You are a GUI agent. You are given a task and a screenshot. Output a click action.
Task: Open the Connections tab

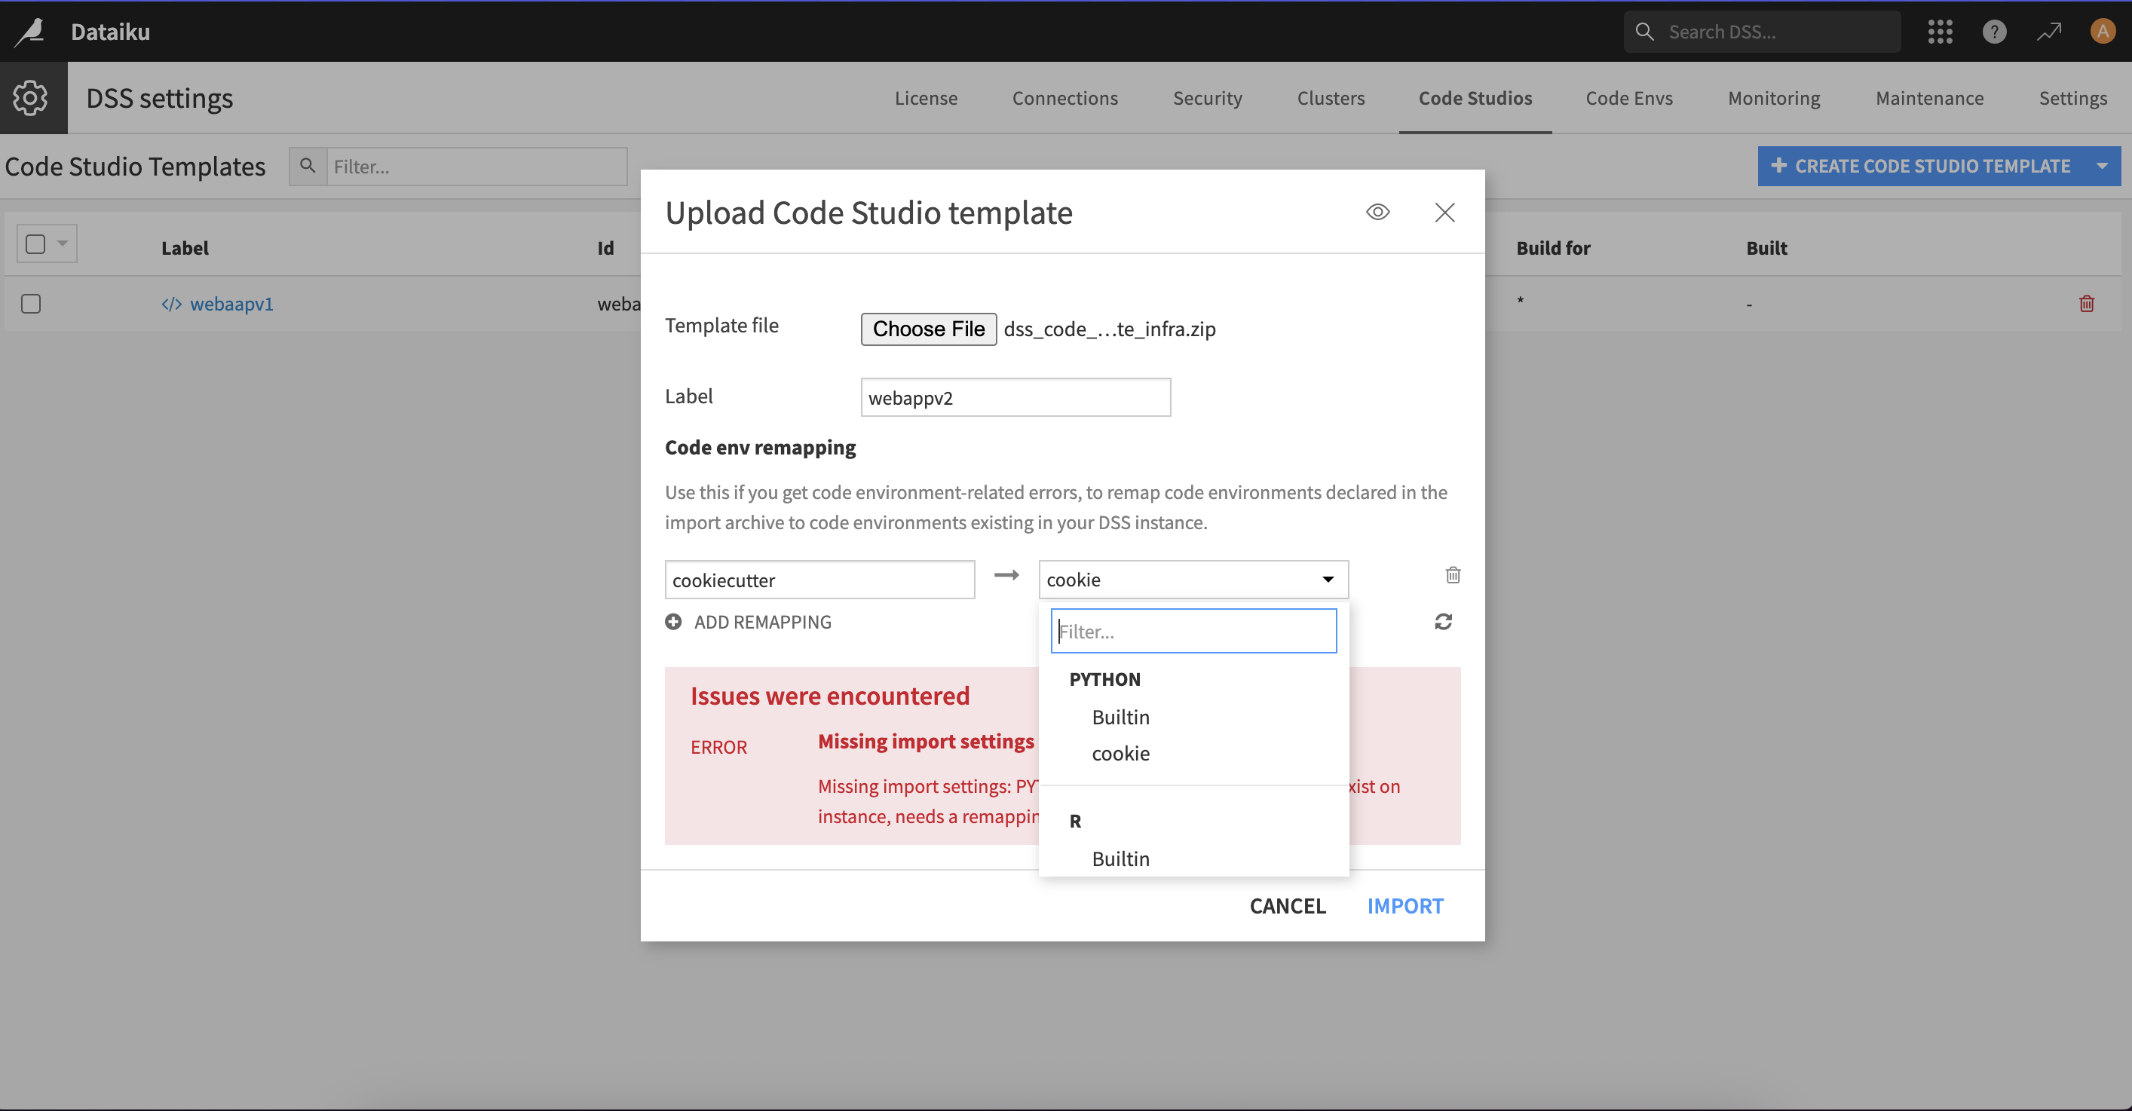pos(1064,98)
